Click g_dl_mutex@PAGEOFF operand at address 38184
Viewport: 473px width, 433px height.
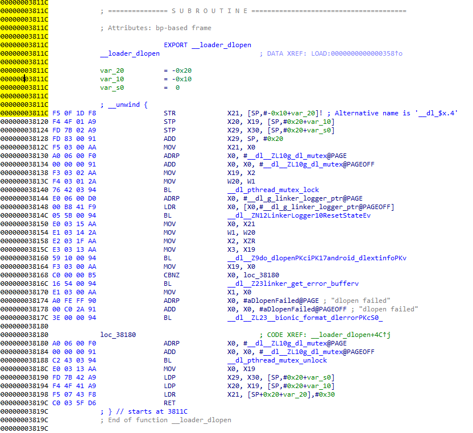[317, 352]
